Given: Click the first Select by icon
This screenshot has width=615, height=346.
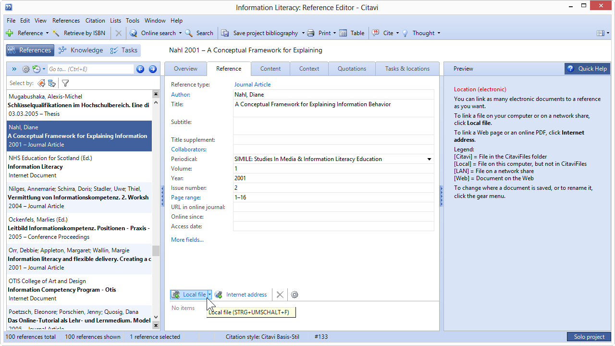Looking at the screenshot, I should click(x=41, y=83).
